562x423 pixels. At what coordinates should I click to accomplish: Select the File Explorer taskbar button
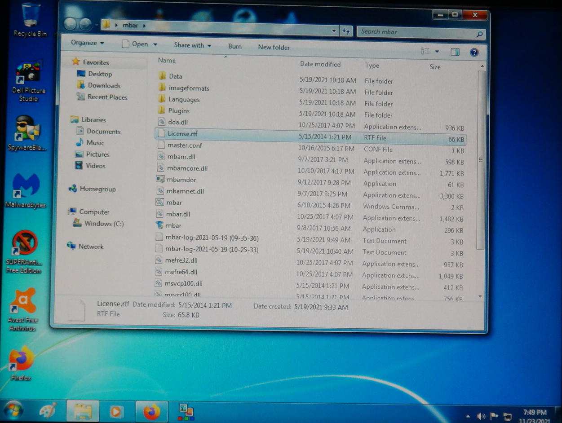click(83, 410)
